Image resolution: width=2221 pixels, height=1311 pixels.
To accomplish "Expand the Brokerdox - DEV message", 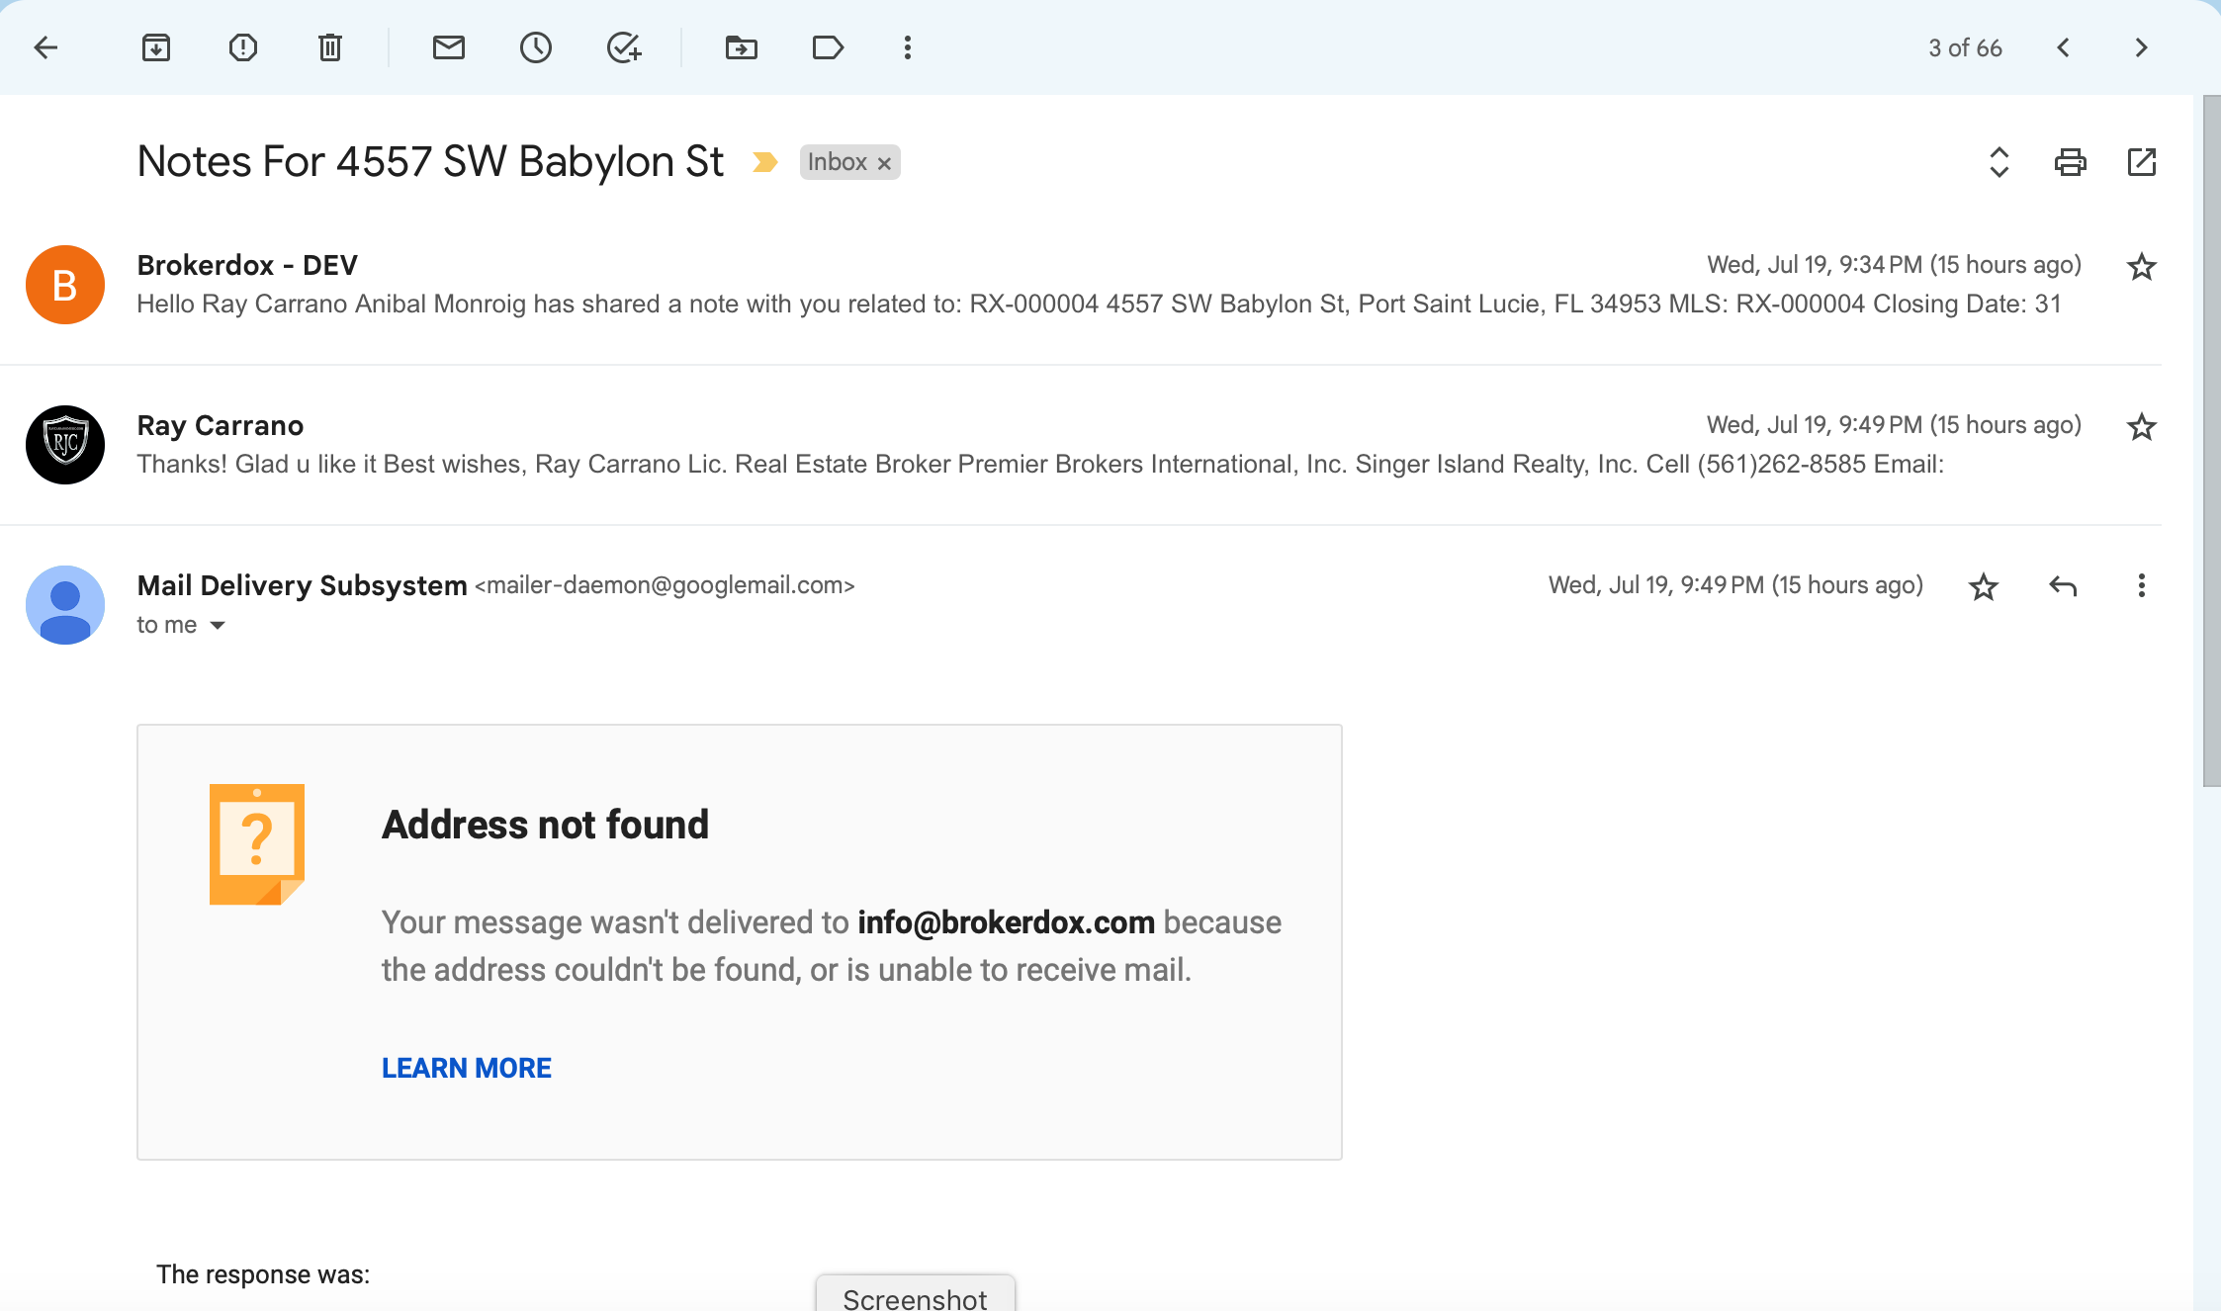I will [1081, 285].
